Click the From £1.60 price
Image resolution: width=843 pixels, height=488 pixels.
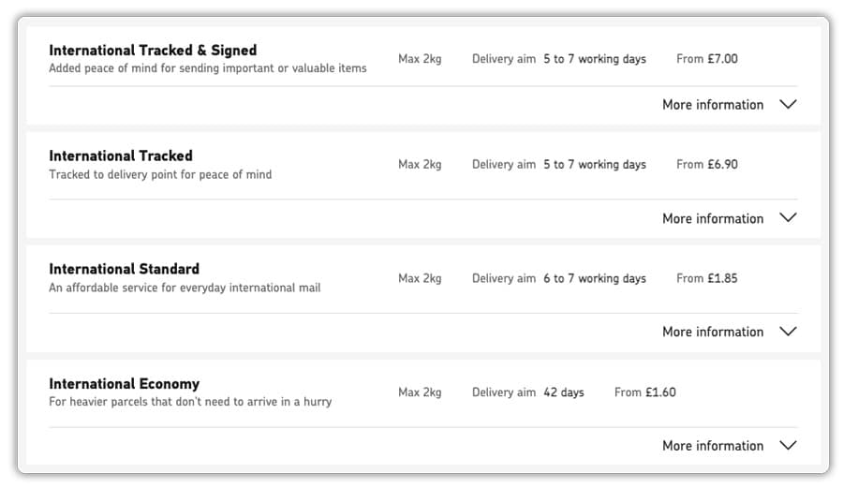[x=645, y=392]
